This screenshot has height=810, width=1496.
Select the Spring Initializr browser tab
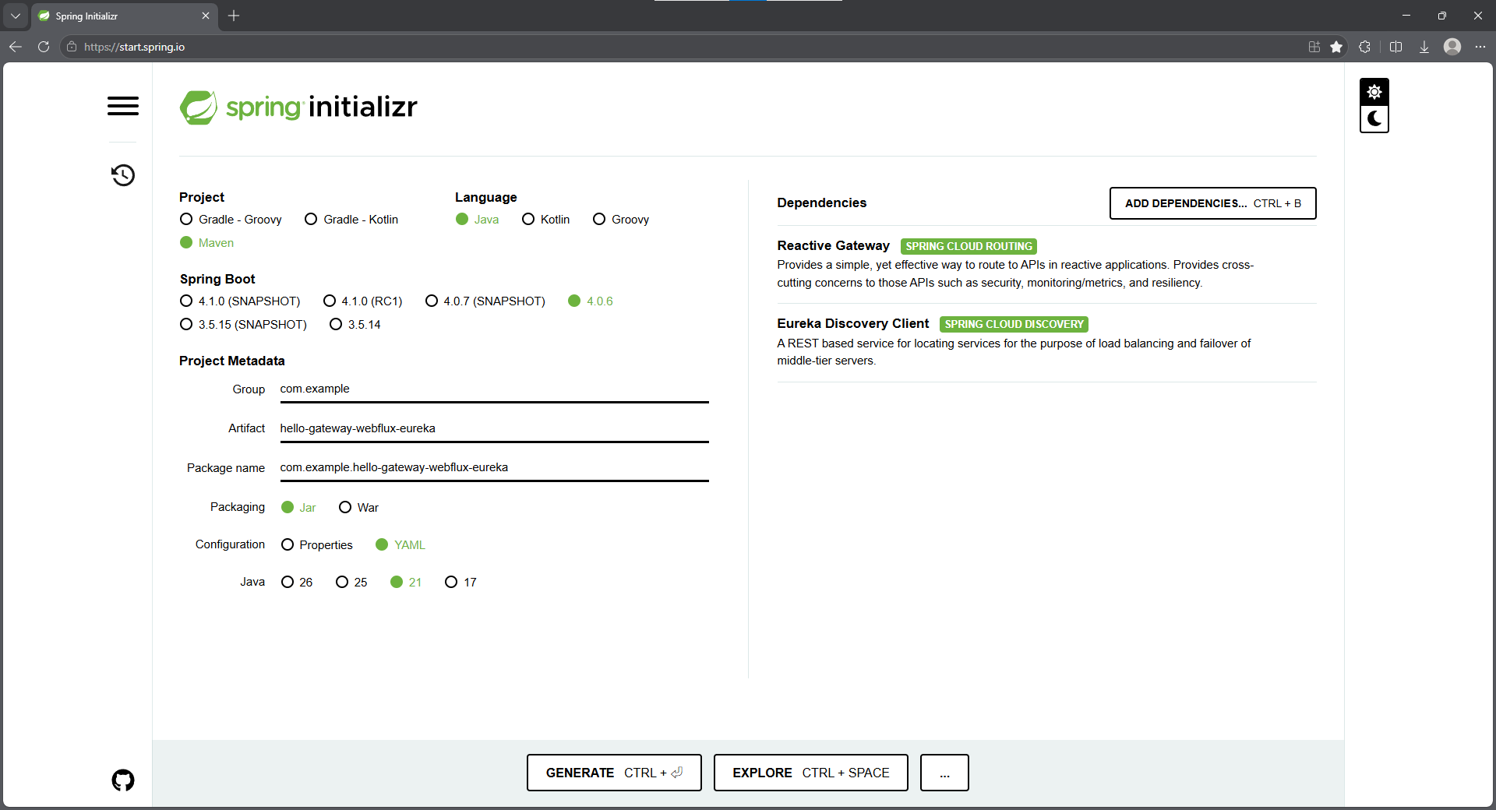click(123, 16)
